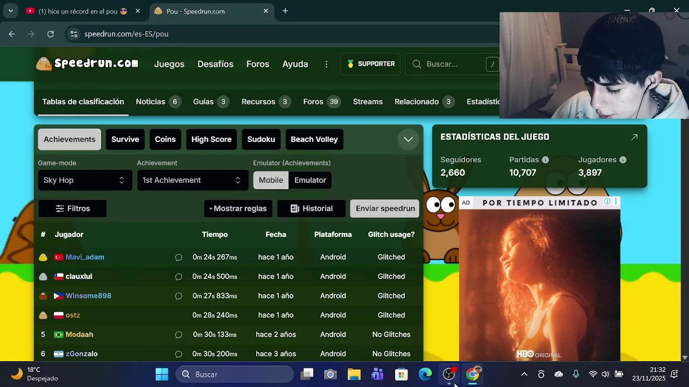Image resolution: width=689 pixels, height=387 pixels.
Task: Click the ad info icon on HBO advert
Action: (607, 202)
